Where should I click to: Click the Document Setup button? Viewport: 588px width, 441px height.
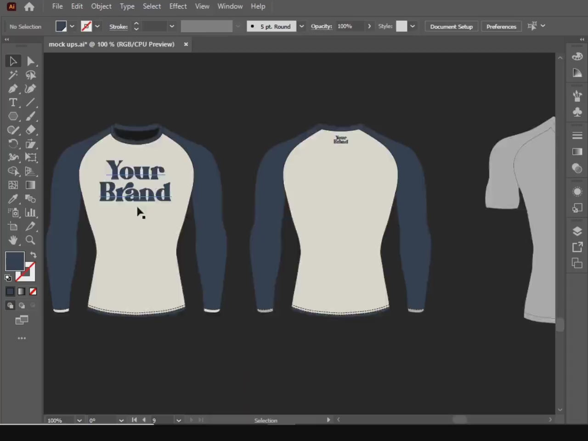point(451,26)
